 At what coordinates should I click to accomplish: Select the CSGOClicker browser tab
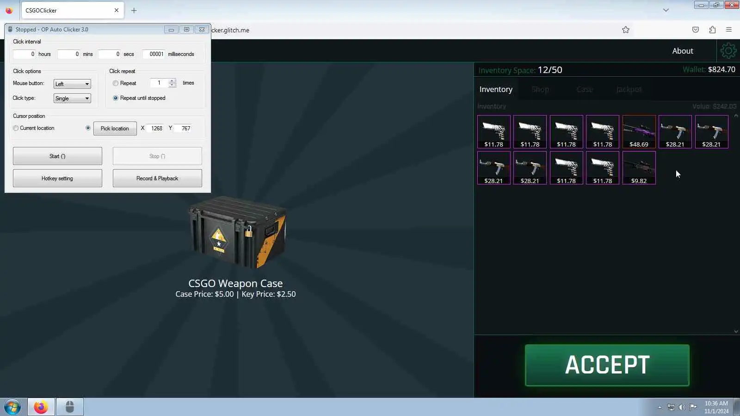[72, 10]
